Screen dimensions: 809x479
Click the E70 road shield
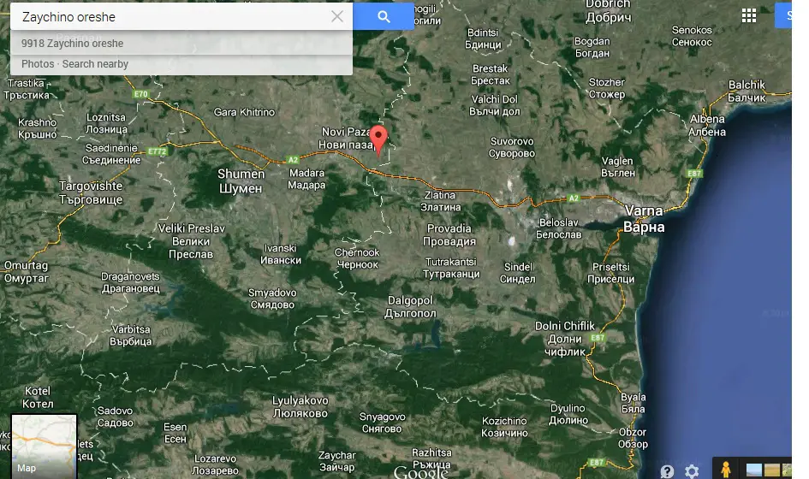[x=141, y=93]
